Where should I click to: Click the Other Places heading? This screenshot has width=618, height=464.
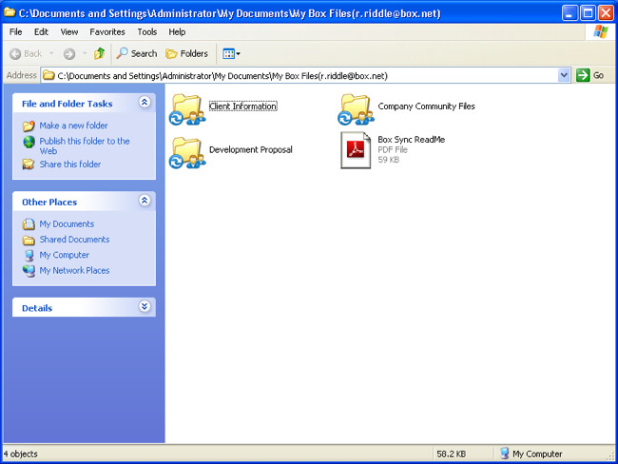49,202
